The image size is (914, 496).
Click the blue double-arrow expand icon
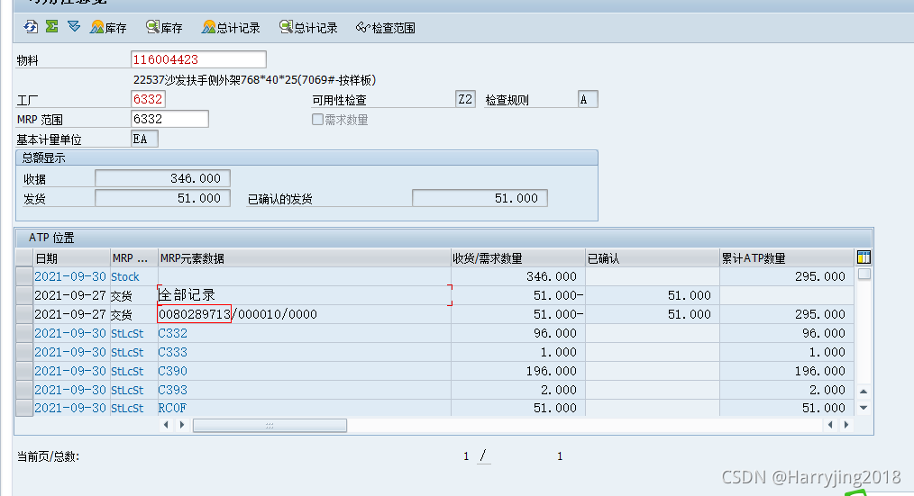click(x=74, y=27)
